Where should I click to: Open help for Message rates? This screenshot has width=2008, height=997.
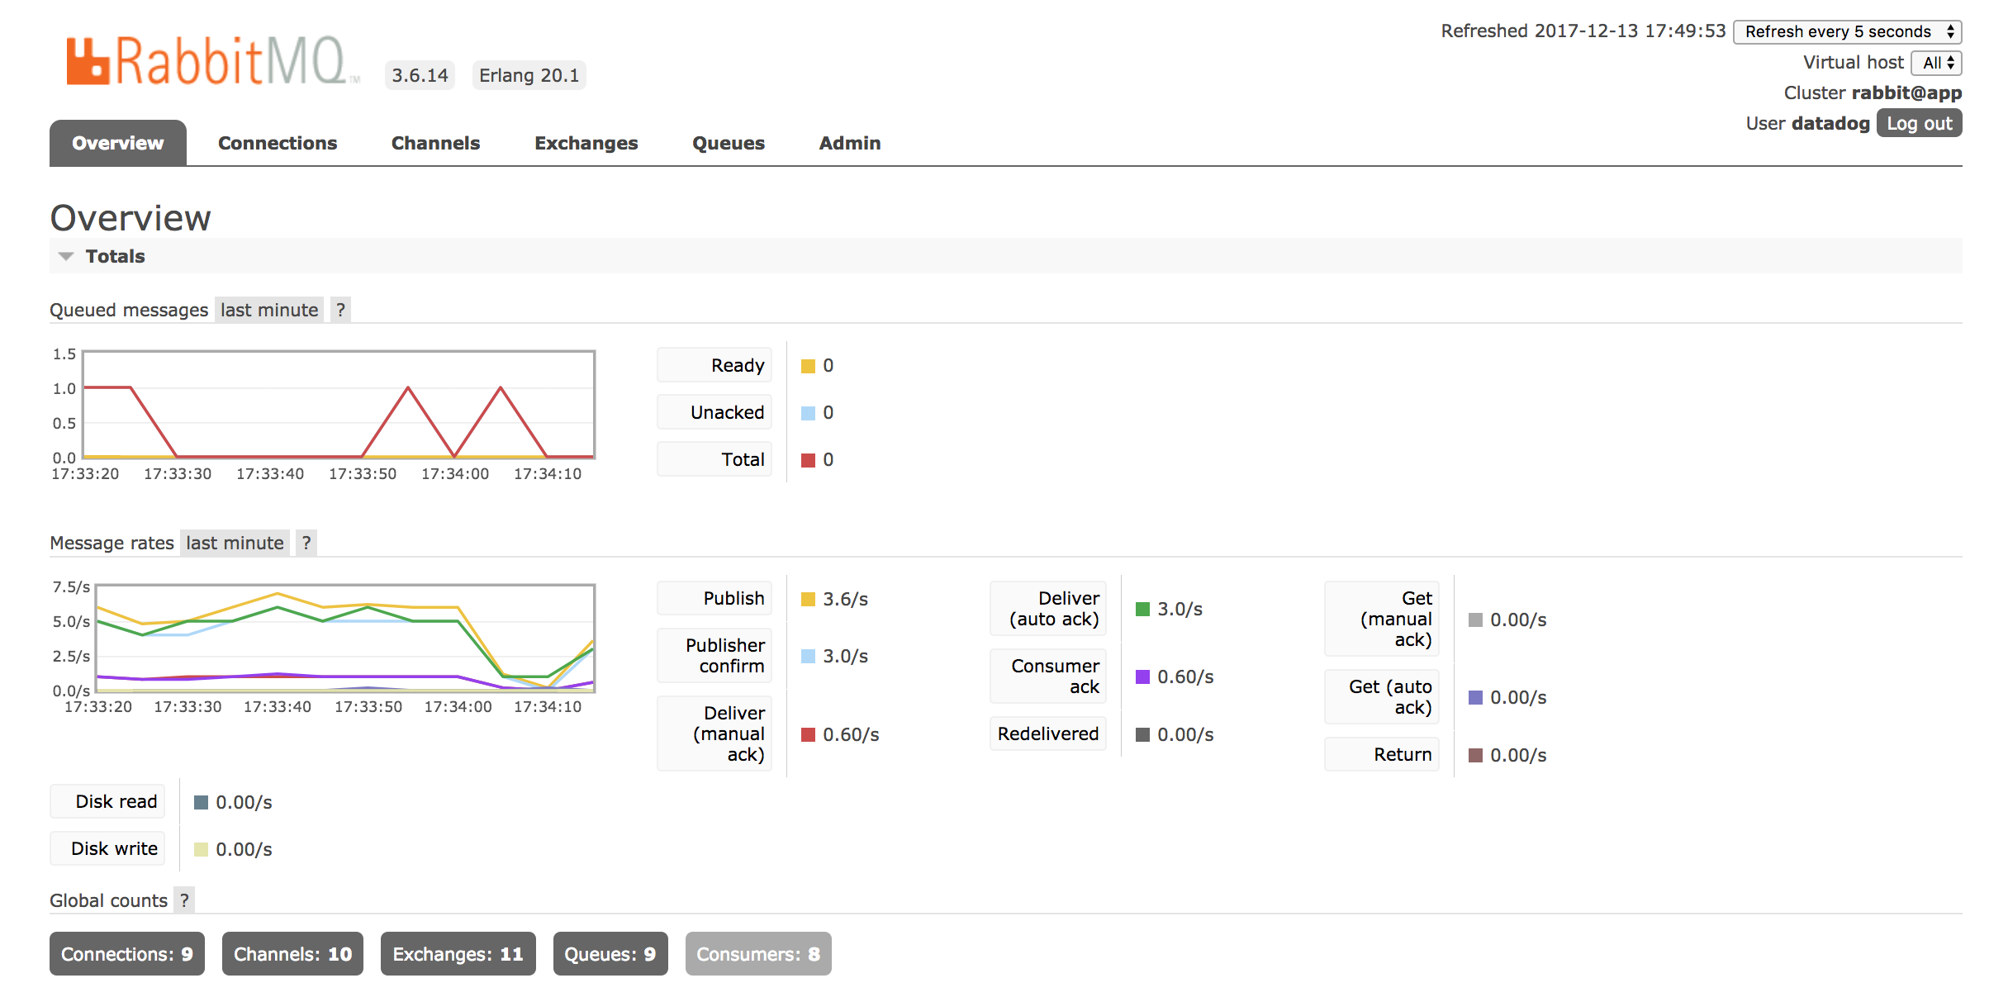[x=306, y=543]
